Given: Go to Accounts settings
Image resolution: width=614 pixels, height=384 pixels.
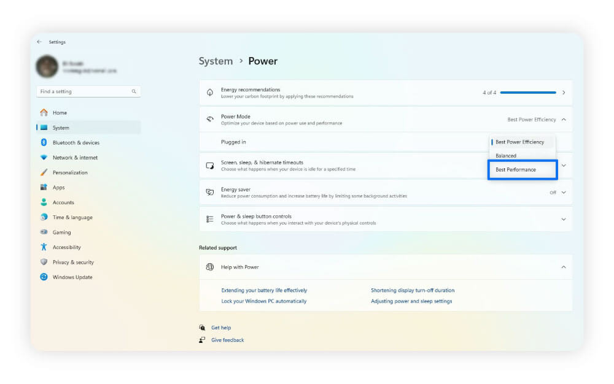Looking at the screenshot, I should [x=88, y=202].
